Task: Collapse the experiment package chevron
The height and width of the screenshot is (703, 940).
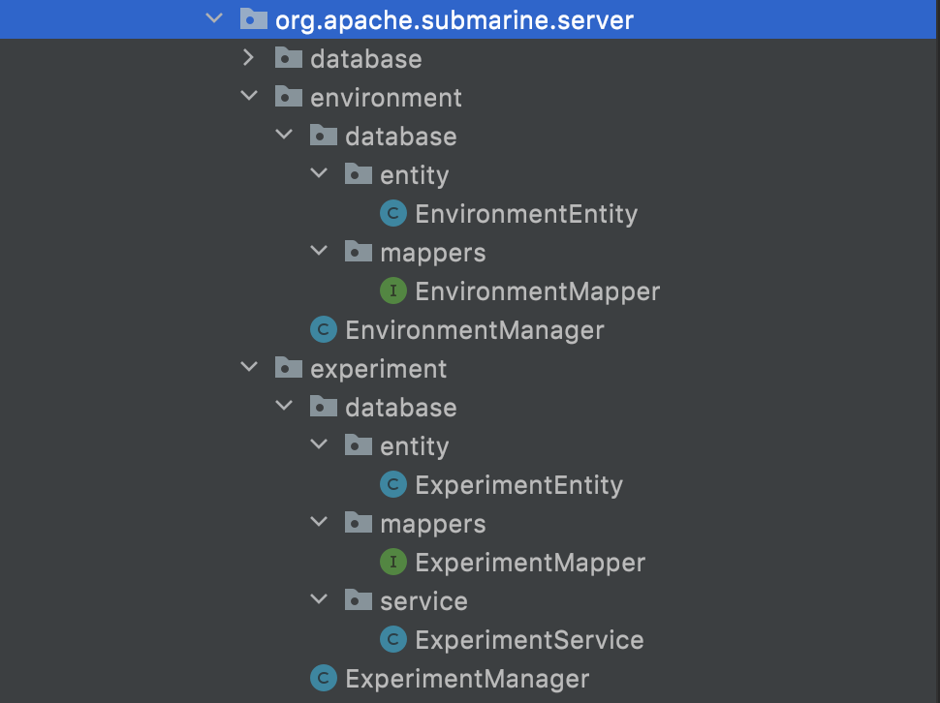Action: [249, 367]
